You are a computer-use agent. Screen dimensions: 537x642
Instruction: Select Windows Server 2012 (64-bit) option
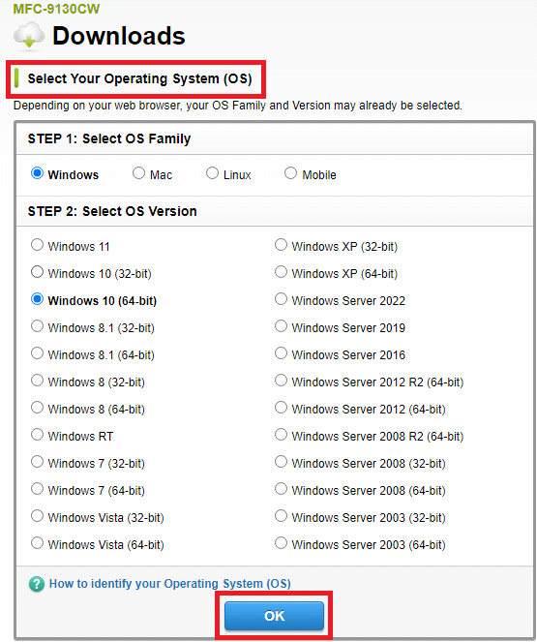point(281,408)
